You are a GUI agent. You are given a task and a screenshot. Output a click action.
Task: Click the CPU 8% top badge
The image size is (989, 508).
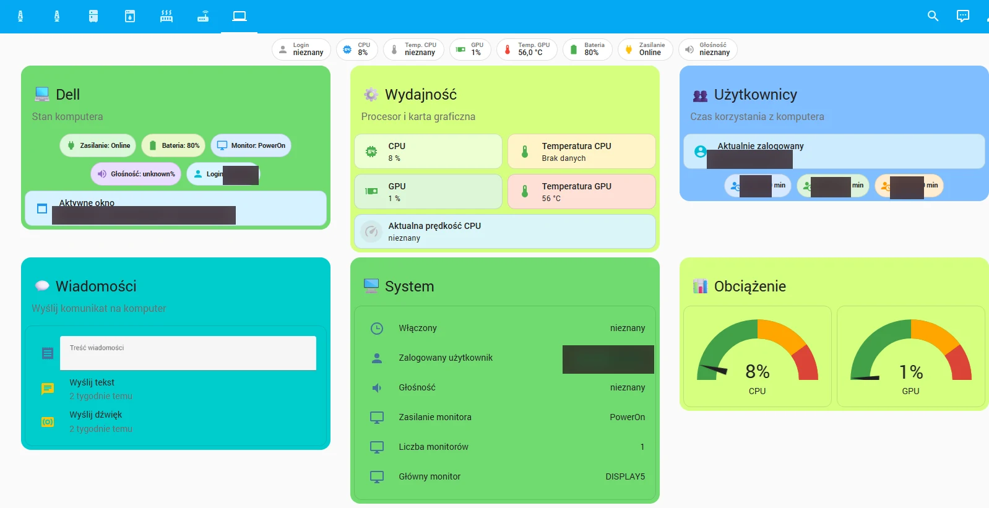click(357, 50)
